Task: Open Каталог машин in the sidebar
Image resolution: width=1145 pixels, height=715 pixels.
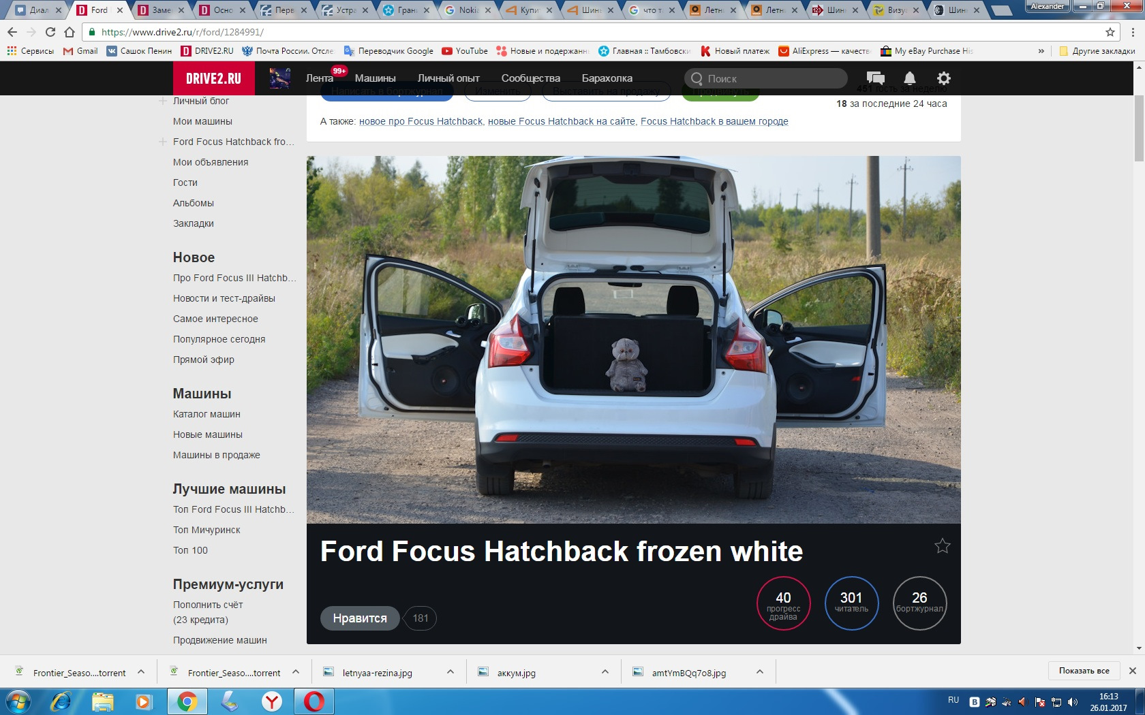Action: (x=207, y=414)
